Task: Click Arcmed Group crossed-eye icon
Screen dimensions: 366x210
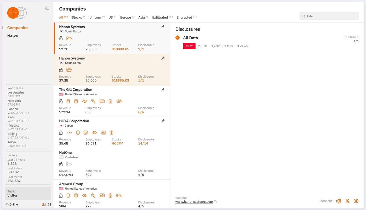Action: (x=84, y=195)
